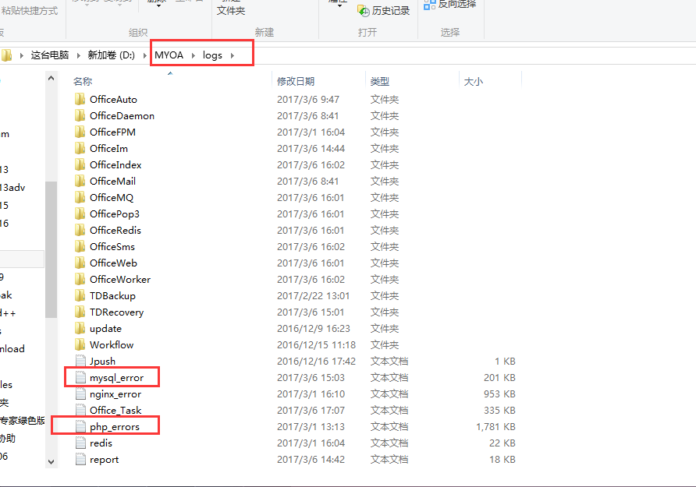The height and width of the screenshot is (487, 696).
Task: Click the php_errors file icon
Action: coord(80,427)
